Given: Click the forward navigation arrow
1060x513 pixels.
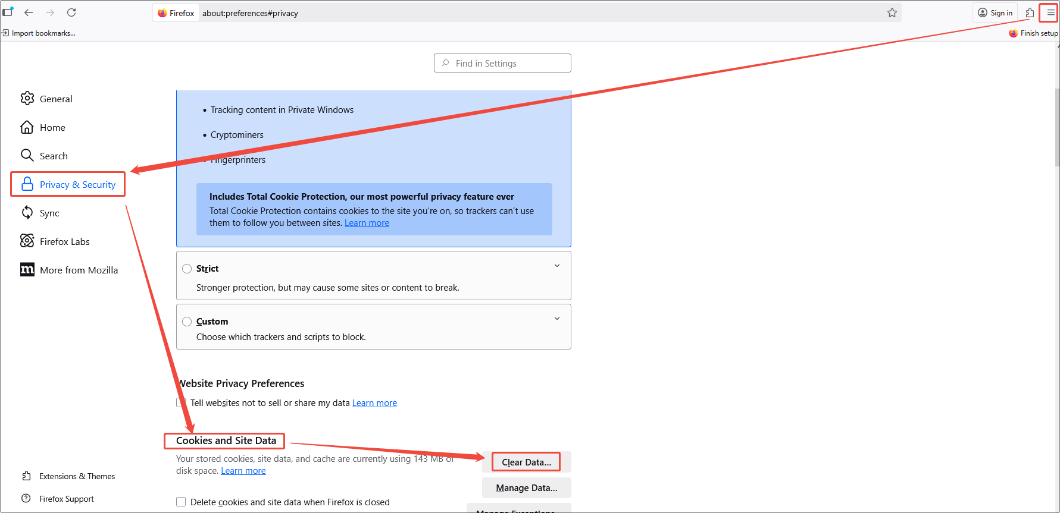Looking at the screenshot, I should coord(50,12).
